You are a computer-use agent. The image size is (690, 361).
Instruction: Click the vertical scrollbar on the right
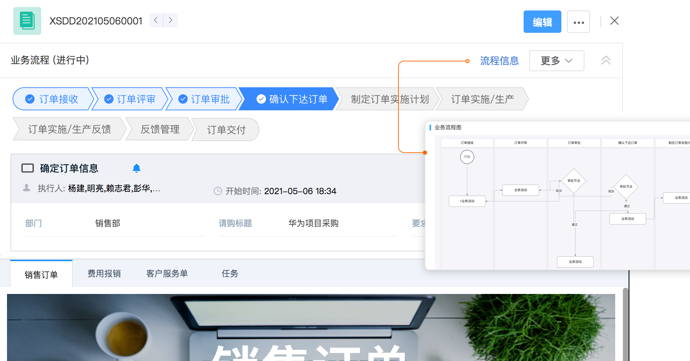(x=626, y=324)
